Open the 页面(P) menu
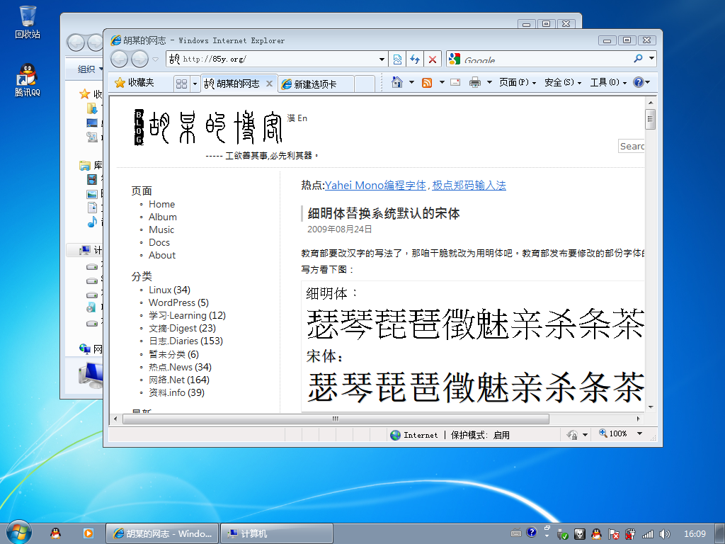725x544 pixels. click(x=518, y=82)
